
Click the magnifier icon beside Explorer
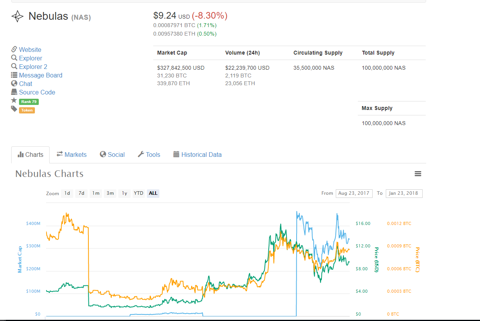tap(14, 58)
